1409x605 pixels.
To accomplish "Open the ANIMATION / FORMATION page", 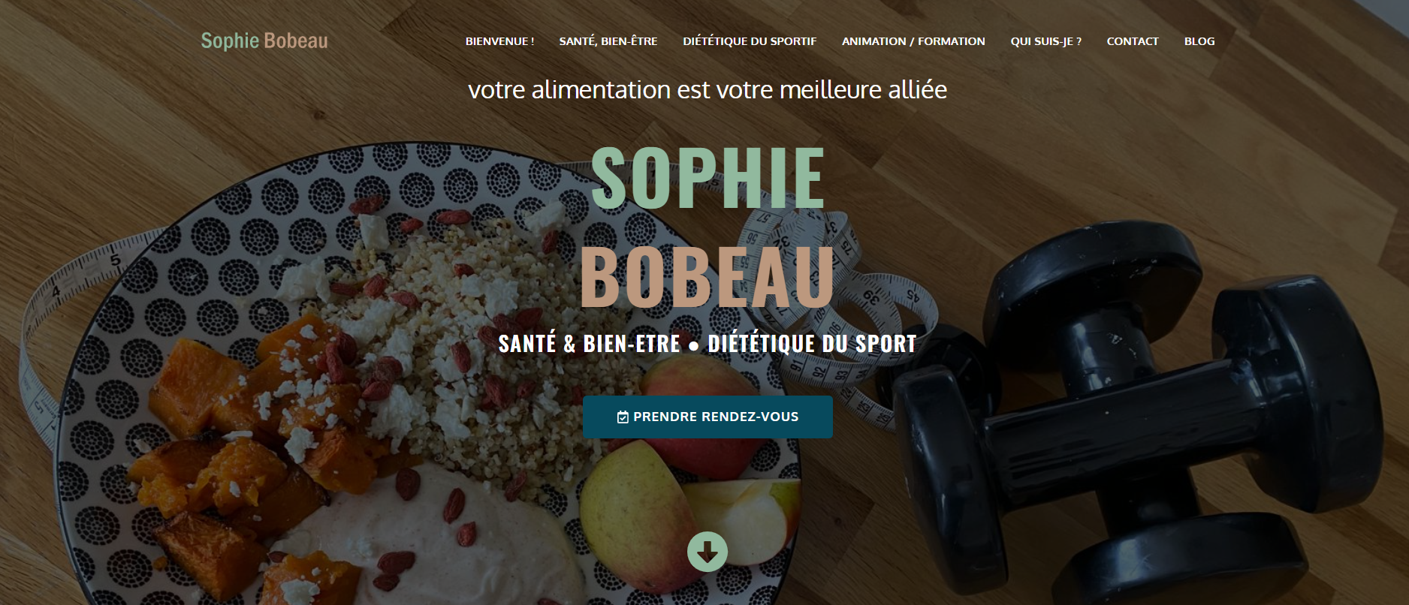I will tap(913, 41).
